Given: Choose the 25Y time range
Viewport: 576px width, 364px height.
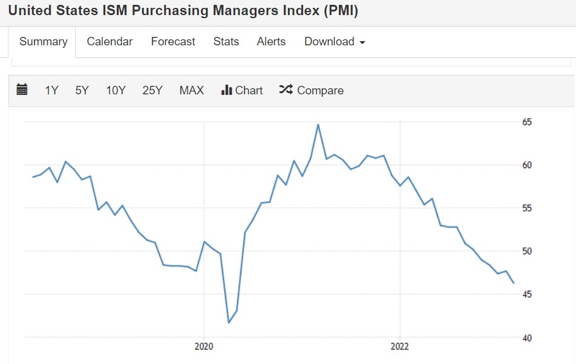Looking at the screenshot, I should click(x=152, y=90).
